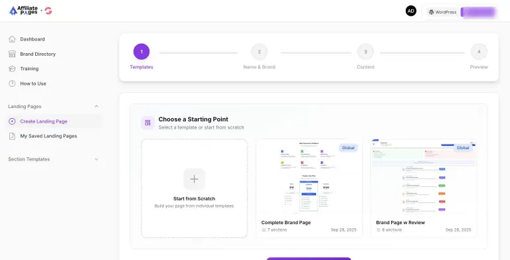Select the Start from Scratch card title

[194, 198]
